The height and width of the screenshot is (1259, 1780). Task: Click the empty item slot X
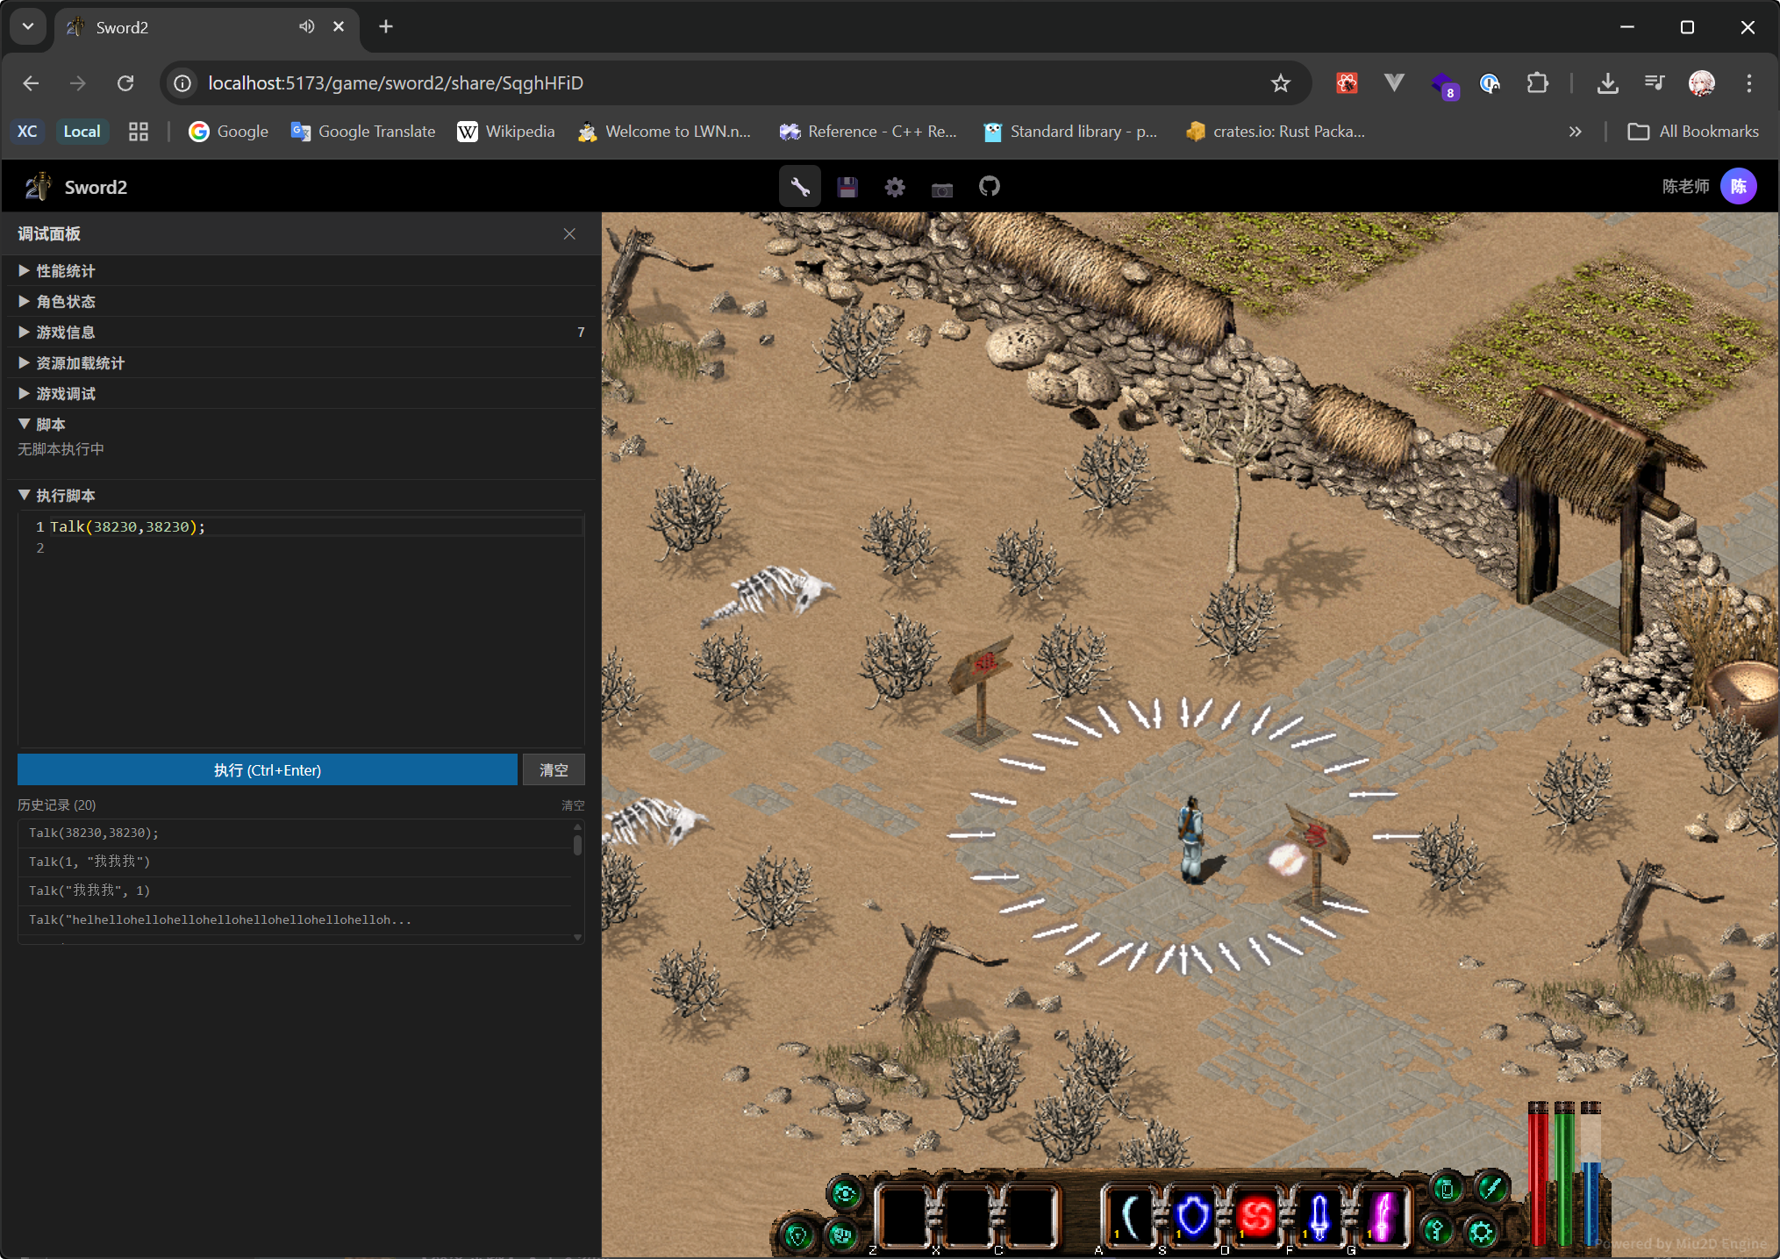coord(966,1216)
